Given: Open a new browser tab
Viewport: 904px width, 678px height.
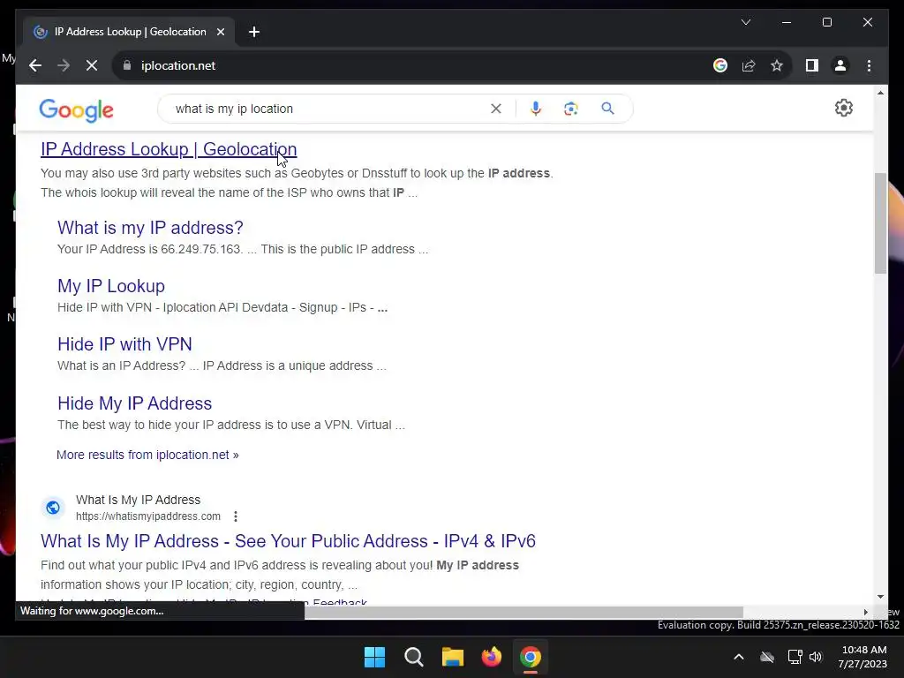Looking at the screenshot, I should (x=254, y=32).
